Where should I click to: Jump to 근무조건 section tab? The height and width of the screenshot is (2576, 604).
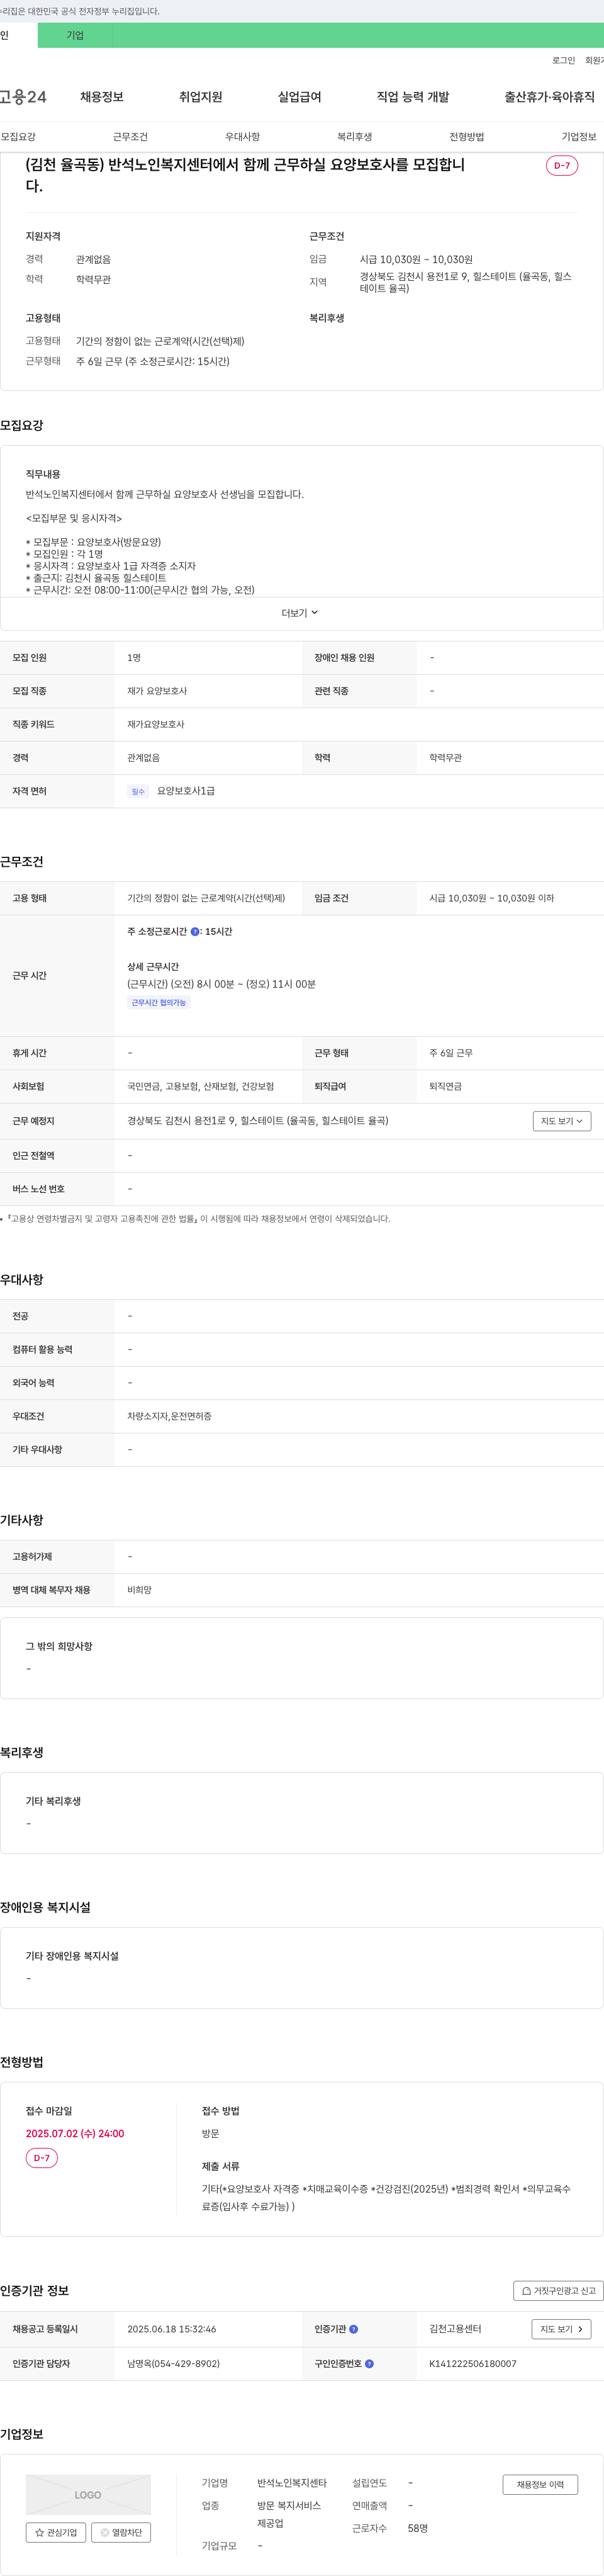pos(130,136)
